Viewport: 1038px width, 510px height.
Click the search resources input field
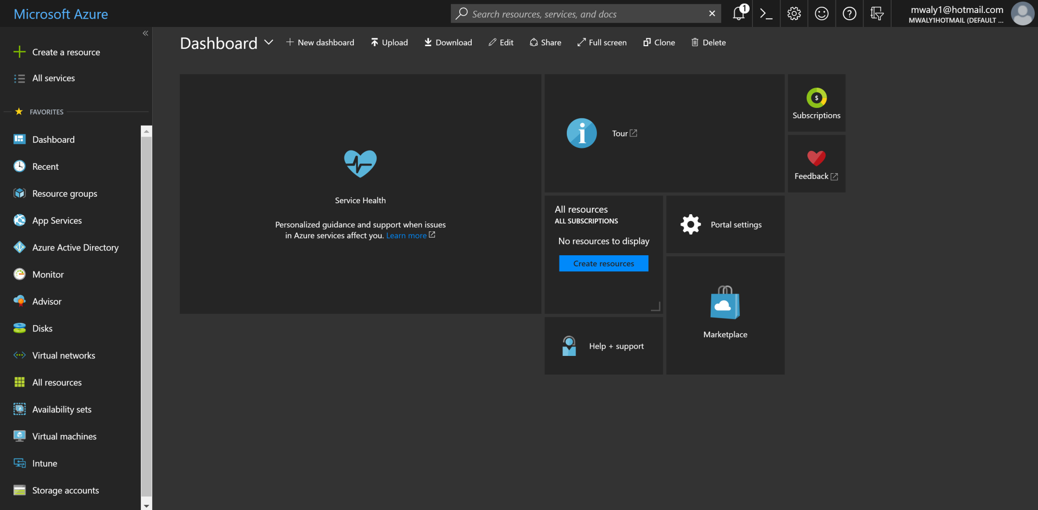[x=587, y=14]
